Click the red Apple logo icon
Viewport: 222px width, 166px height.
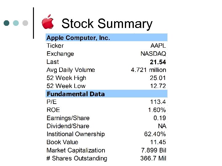(x=47, y=22)
